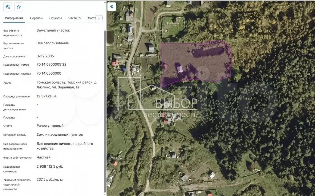Switch to the Сервисы tab
Screen dimensions: 315x196
pos(36,18)
